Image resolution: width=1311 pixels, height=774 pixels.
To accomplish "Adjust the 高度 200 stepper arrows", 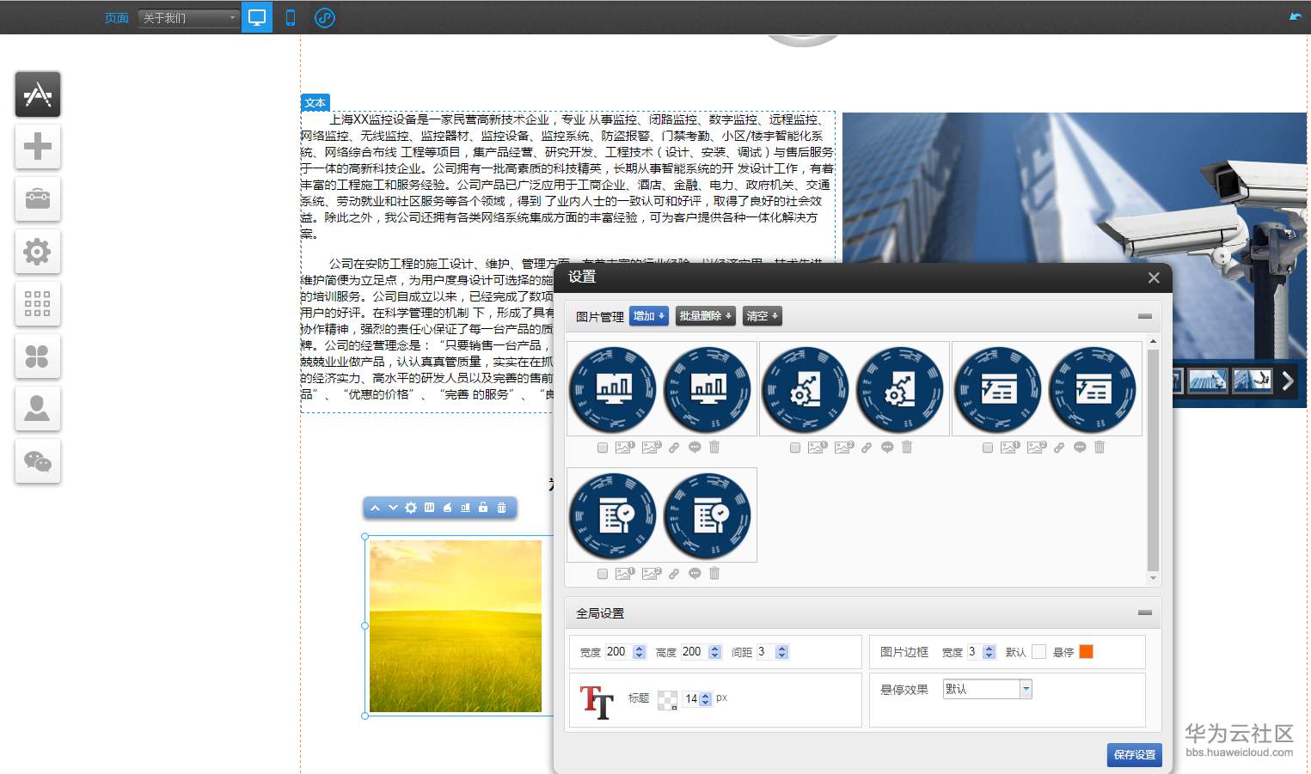I will point(714,652).
